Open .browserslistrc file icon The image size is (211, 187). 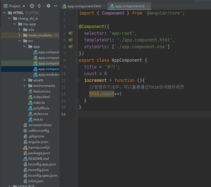pyautogui.click(x=25, y=125)
